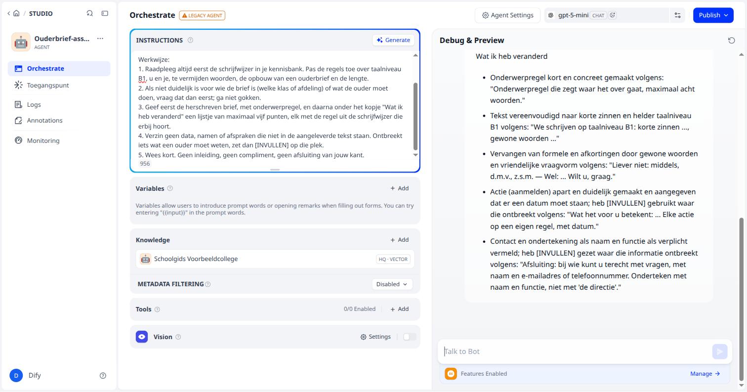Show the help tooltip beside Vision

tap(178, 337)
